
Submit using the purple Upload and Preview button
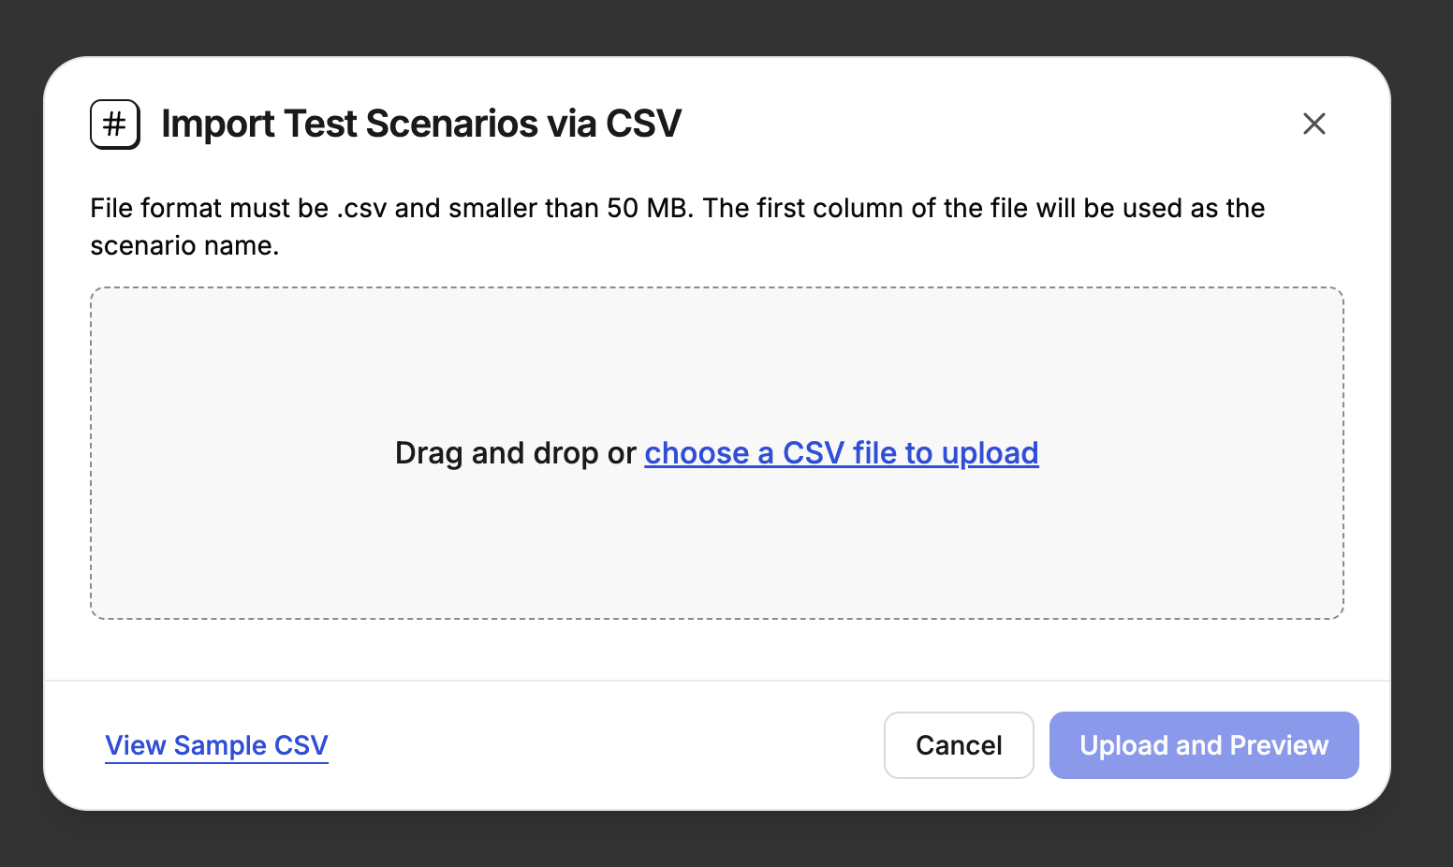click(x=1204, y=745)
